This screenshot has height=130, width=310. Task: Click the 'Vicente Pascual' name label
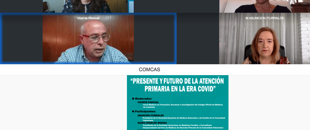coord(88,18)
